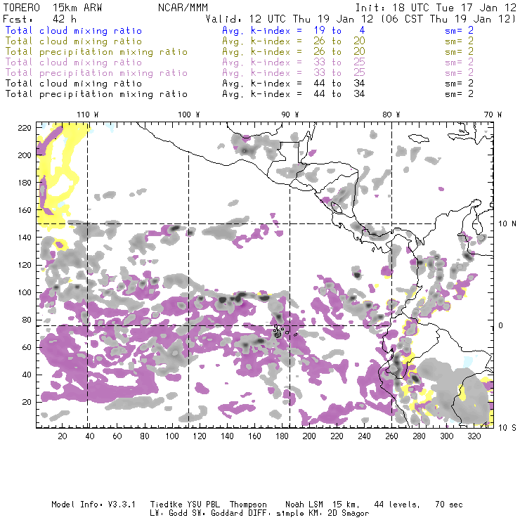Select the "Tiedtke YSU PBL" text
Viewport: 520px width, 520px height.
[x=185, y=505]
